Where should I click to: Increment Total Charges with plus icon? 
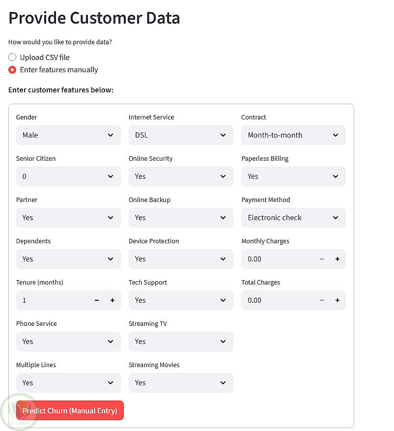coord(338,300)
